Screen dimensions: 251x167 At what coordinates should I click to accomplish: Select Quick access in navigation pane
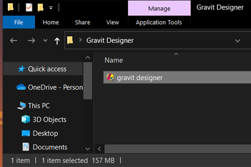tap(43, 69)
